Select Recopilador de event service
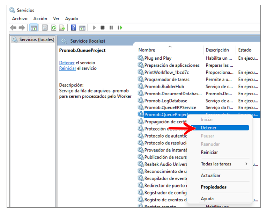This screenshot has height=215, width=267. pyautogui.click(x=162, y=178)
